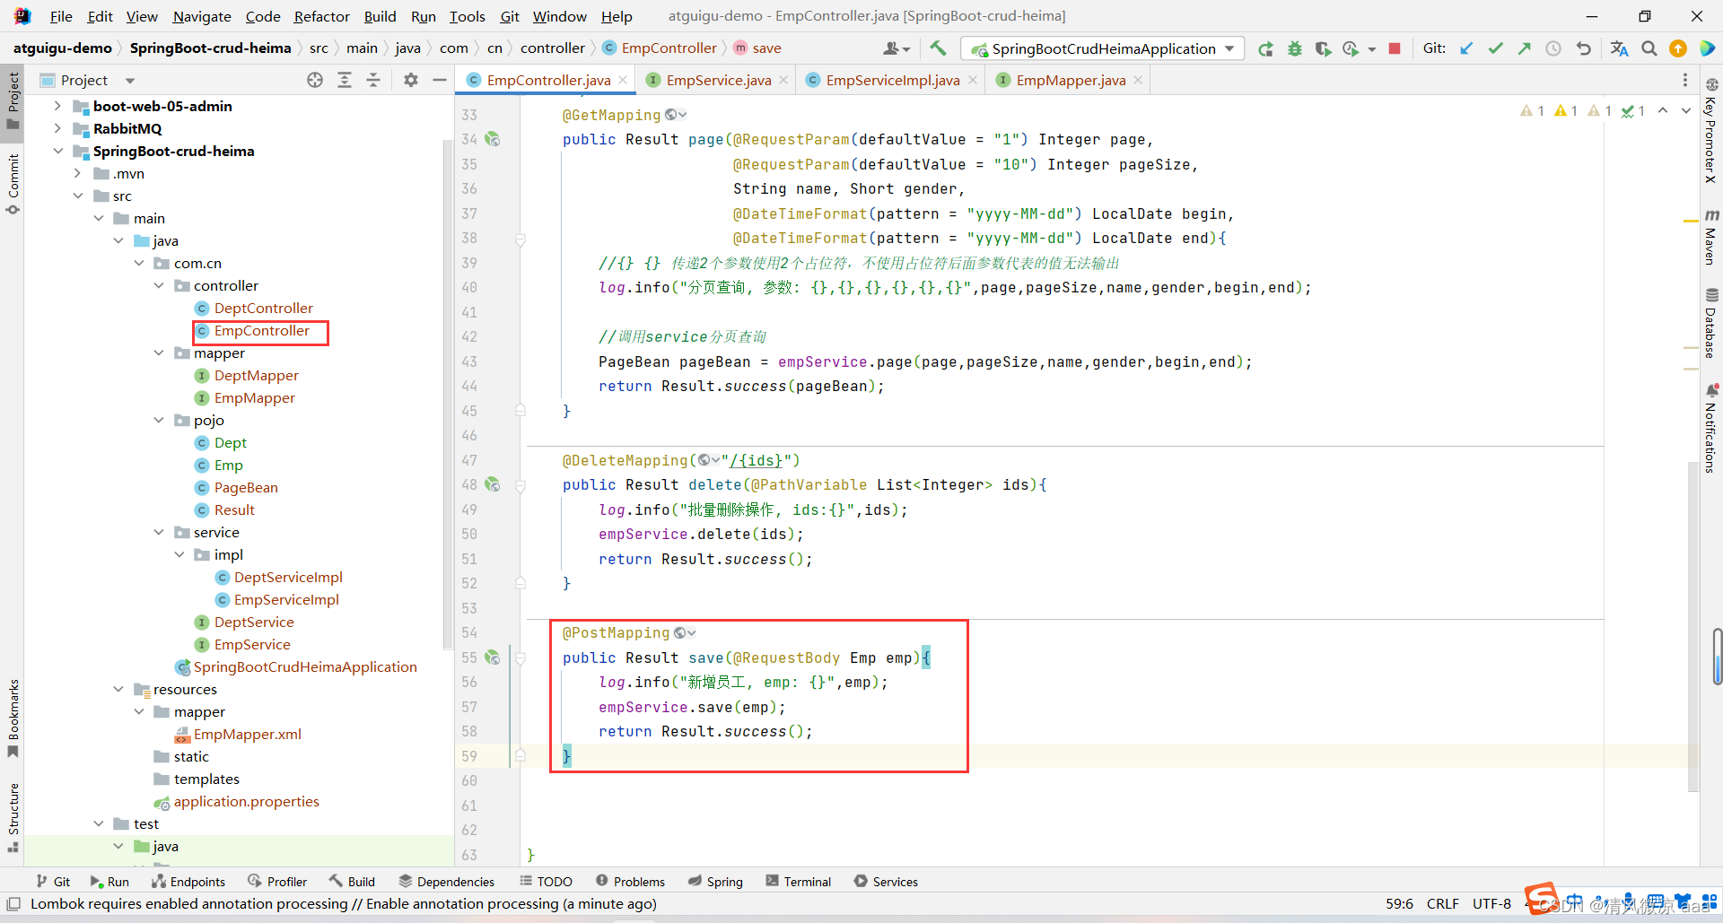The width and height of the screenshot is (1723, 923).
Task: Select EmpMapper.xml in project tree
Action: (x=248, y=734)
